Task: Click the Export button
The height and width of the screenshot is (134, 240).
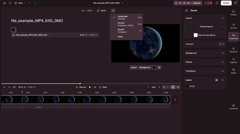Action: click(x=226, y=3)
